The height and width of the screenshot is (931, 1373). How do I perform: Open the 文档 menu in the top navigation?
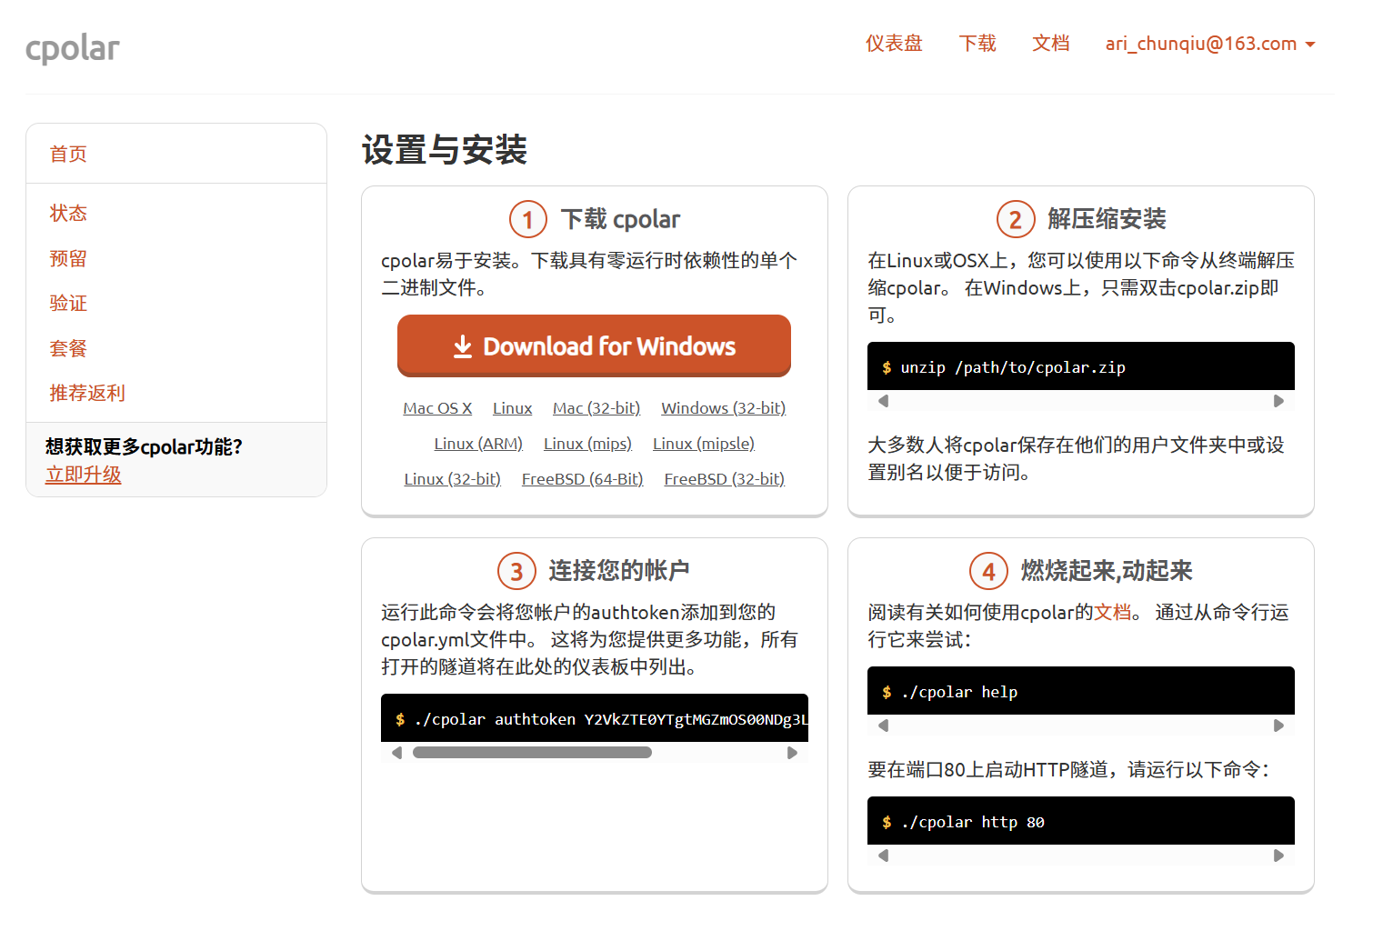pyautogui.click(x=1051, y=43)
